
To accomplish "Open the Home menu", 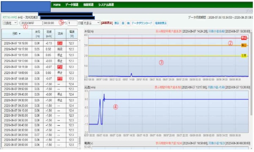I will point(57,5).
